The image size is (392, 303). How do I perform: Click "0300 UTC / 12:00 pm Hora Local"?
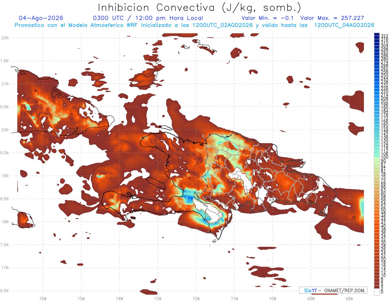pyautogui.click(x=148, y=18)
